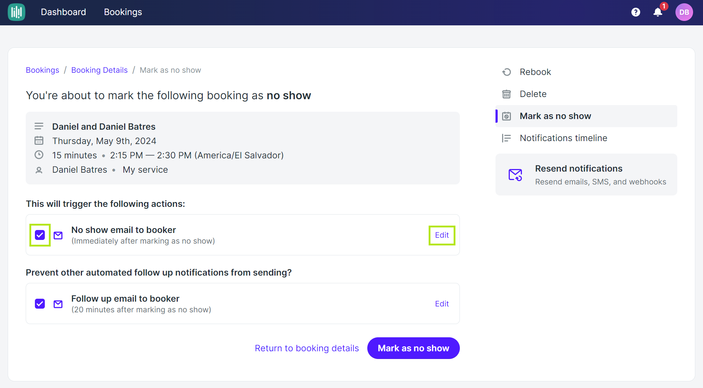The width and height of the screenshot is (703, 388).
Task: Open the help question mark icon
Action: tap(636, 12)
